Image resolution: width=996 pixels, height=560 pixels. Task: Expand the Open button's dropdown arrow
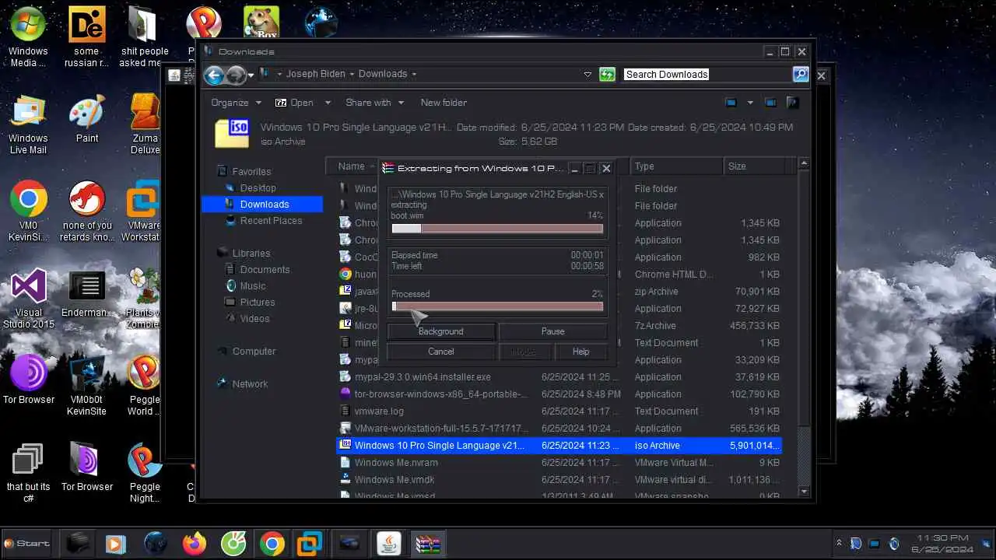328,103
